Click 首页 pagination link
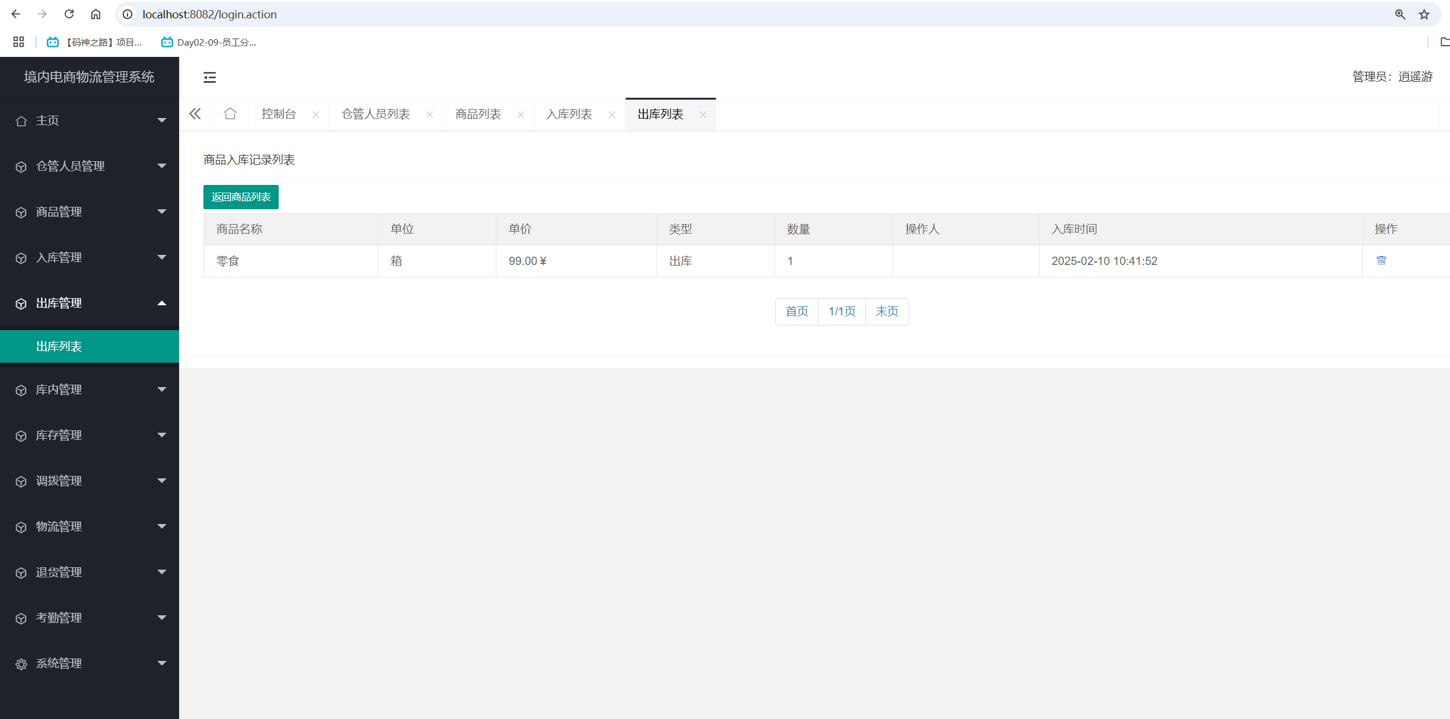Viewport: 1450px width, 719px height. (x=796, y=311)
